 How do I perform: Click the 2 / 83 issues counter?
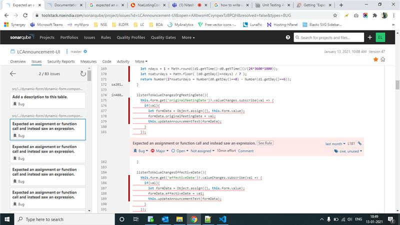point(49,73)
